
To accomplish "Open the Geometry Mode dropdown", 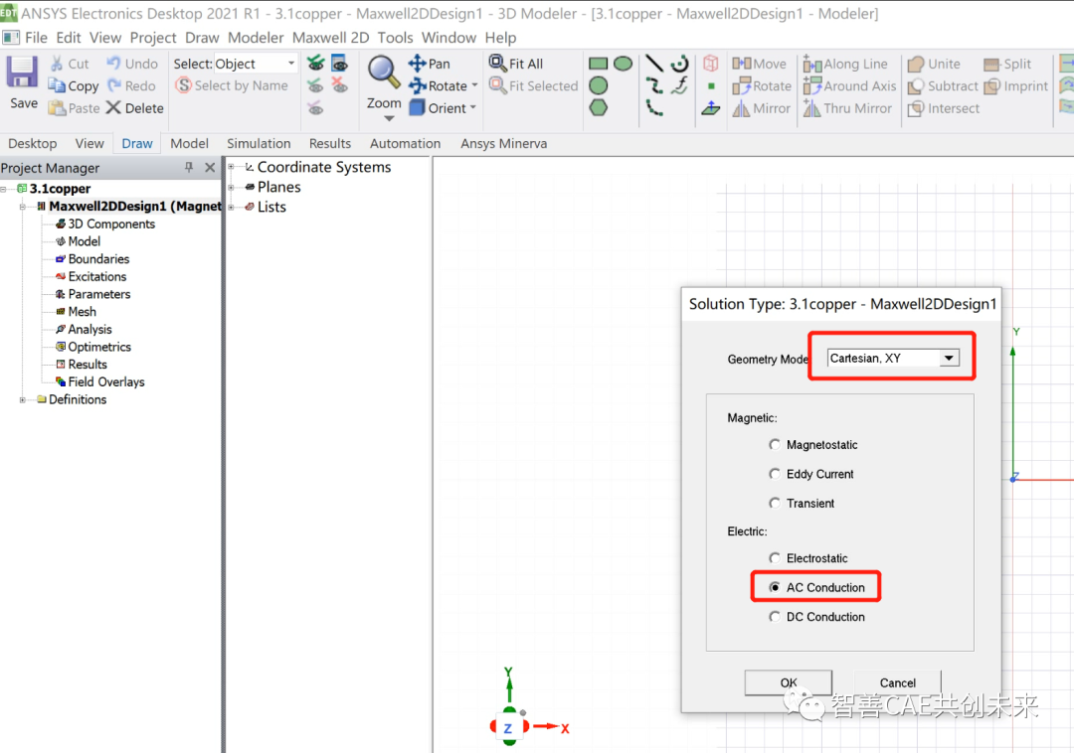I will coord(949,358).
